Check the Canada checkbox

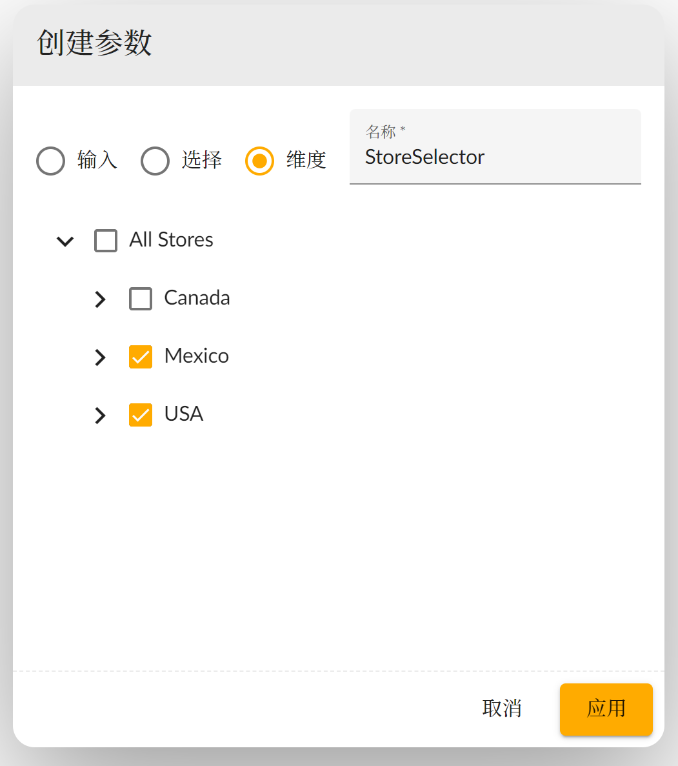tap(141, 299)
